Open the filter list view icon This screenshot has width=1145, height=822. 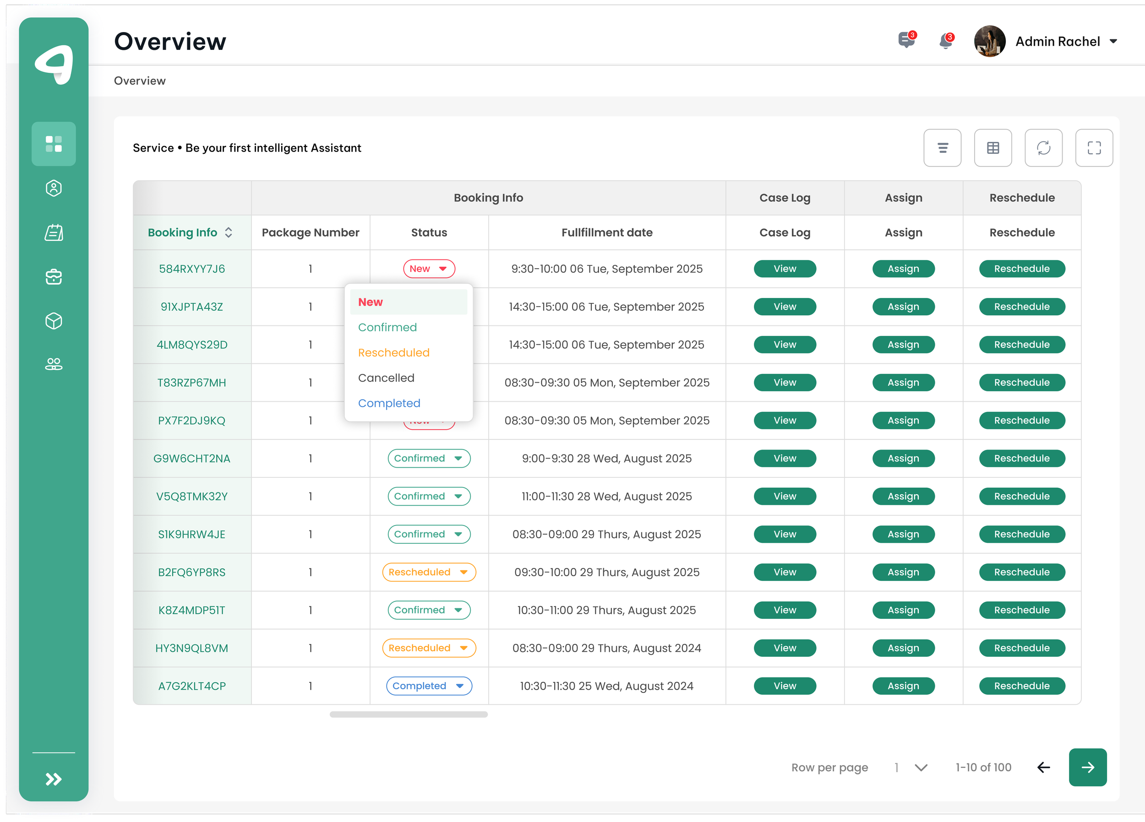[x=943, y=148]
